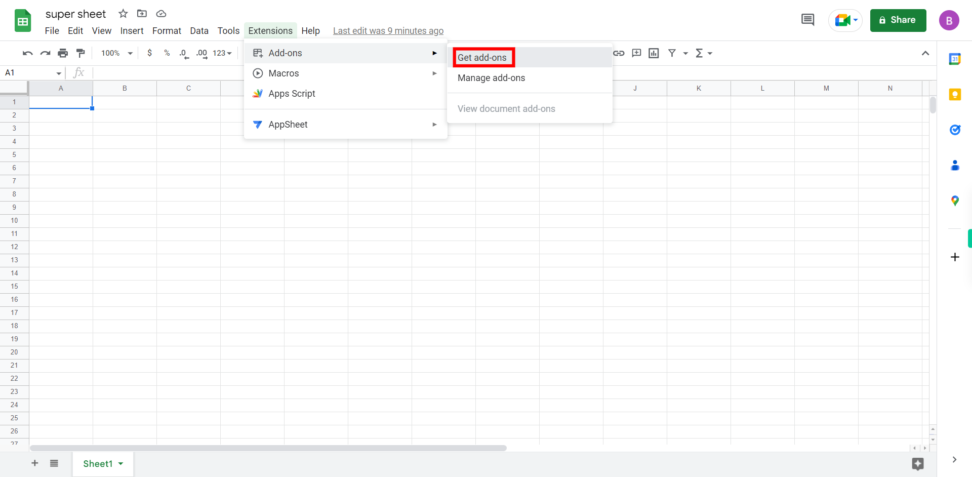Open filter views dropdown arrow

click(685, 53)
